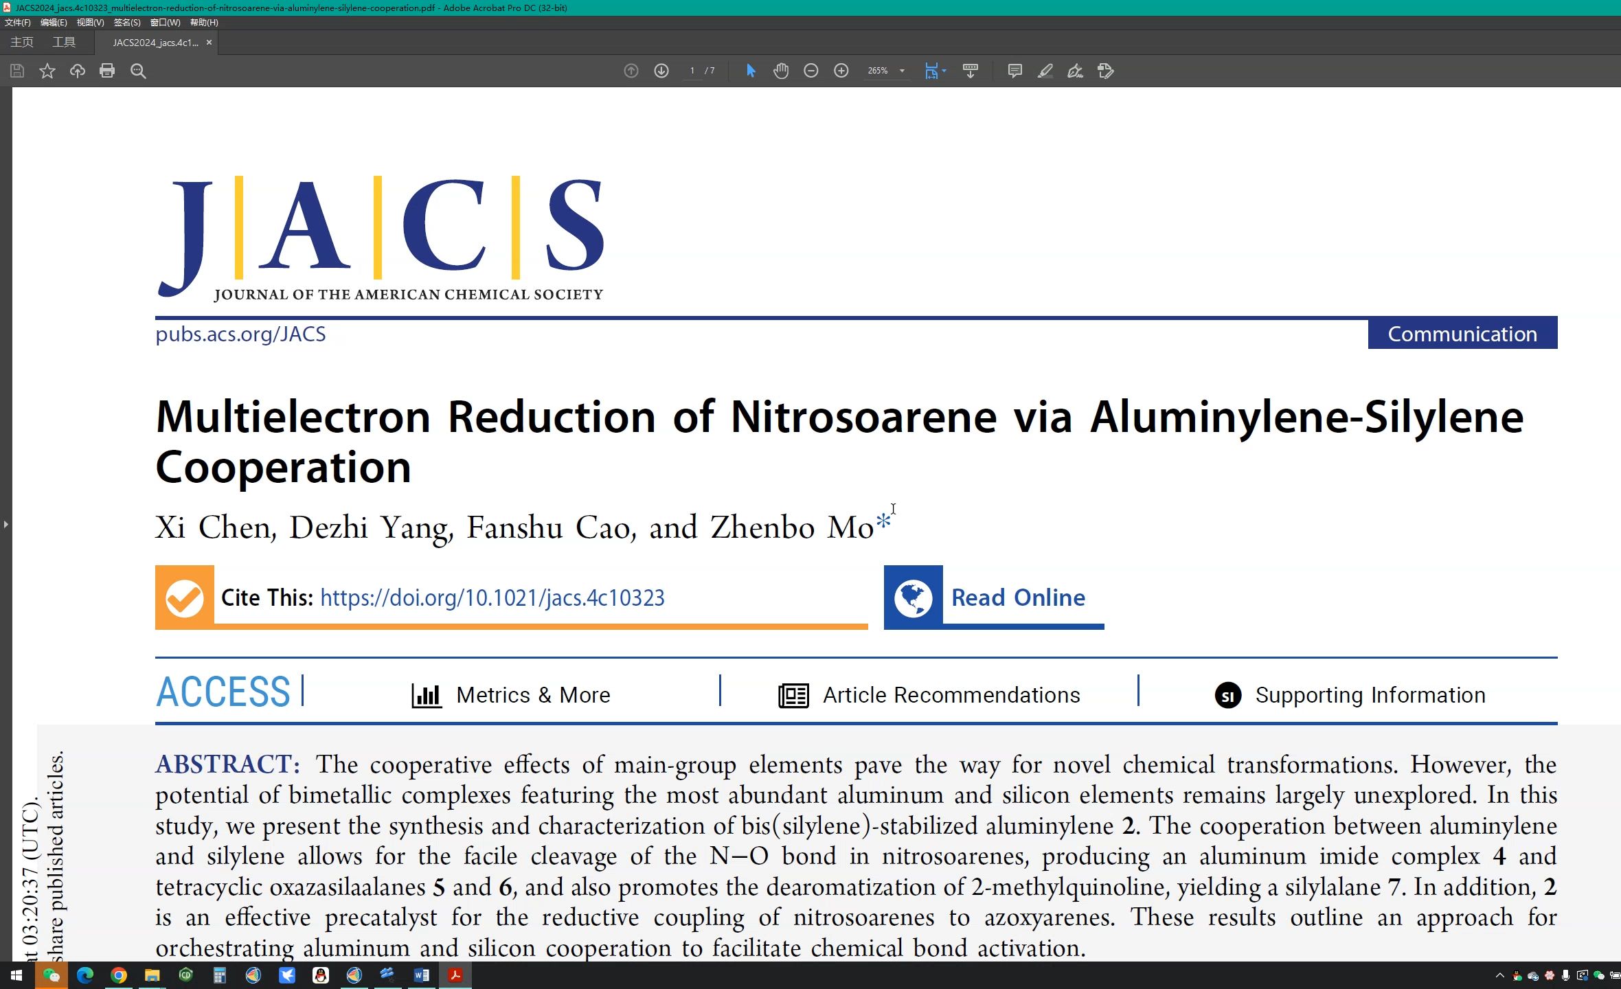Click the current page number field
Image resolution: width=1621 pixels, height=989 pixels.
click(x=692, y=71)
